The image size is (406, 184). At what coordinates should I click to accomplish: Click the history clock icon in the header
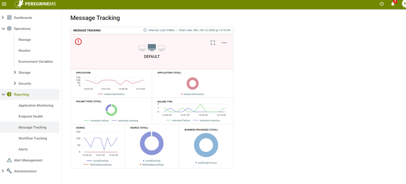click(381, 4)
